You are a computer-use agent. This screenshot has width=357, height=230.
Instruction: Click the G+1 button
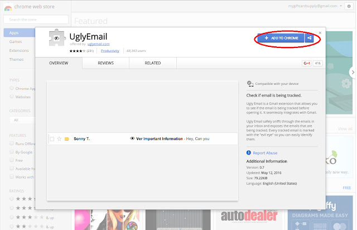click(307, 63)
